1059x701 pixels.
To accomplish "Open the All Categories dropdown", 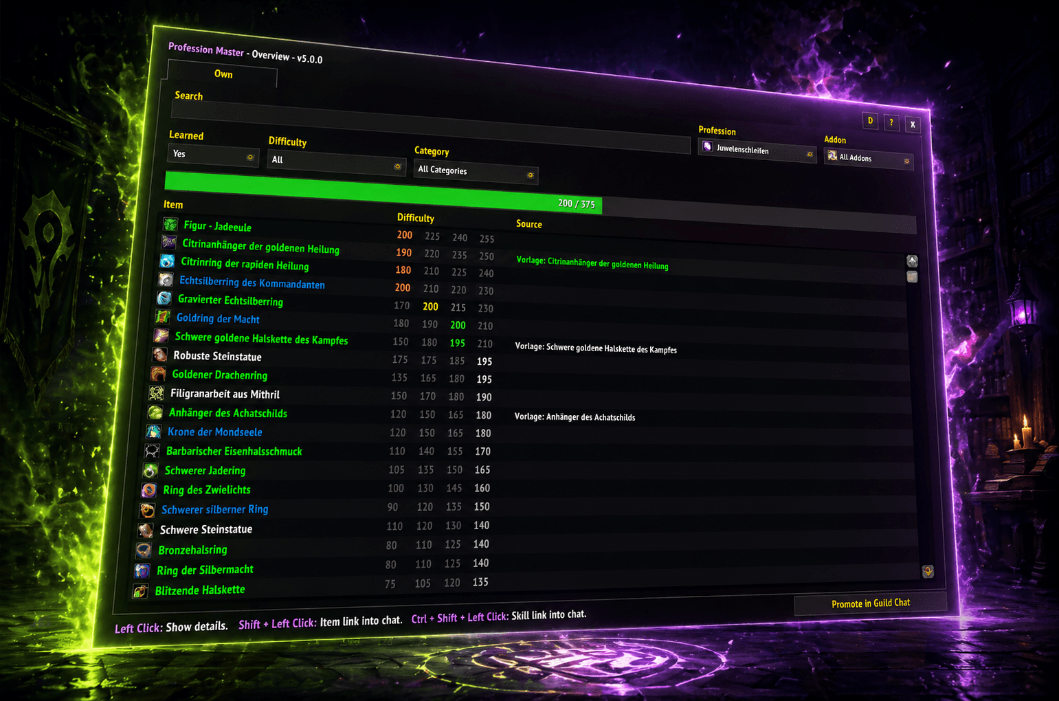I will [x=476, y=172].
